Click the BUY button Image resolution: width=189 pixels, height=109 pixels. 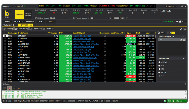coord(40,22)
